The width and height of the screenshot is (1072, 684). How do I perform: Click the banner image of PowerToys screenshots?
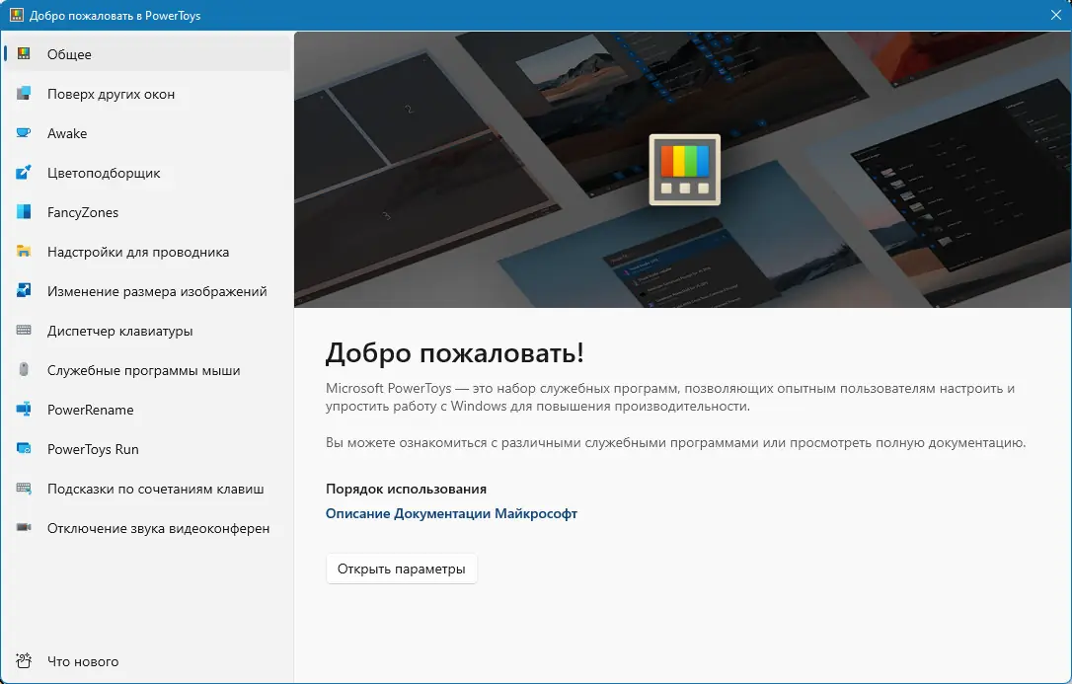[682, 170]
